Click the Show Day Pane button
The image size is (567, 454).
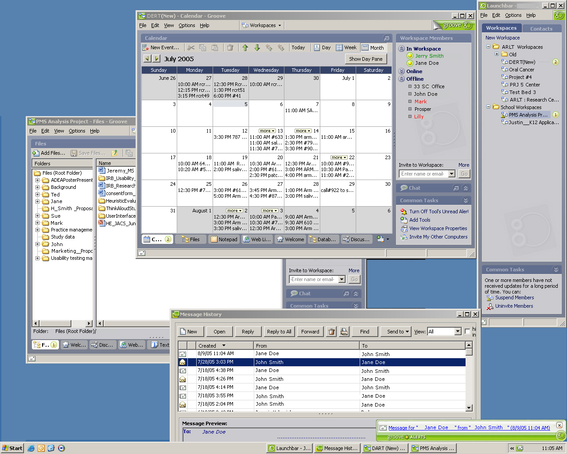[x=365, y=59]
